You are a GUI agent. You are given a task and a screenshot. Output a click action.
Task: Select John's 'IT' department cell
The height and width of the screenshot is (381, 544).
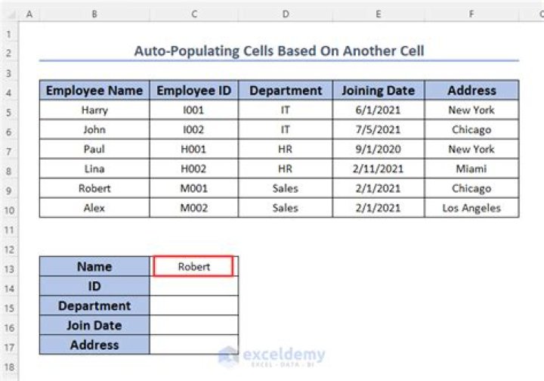[x=285, y=129]
